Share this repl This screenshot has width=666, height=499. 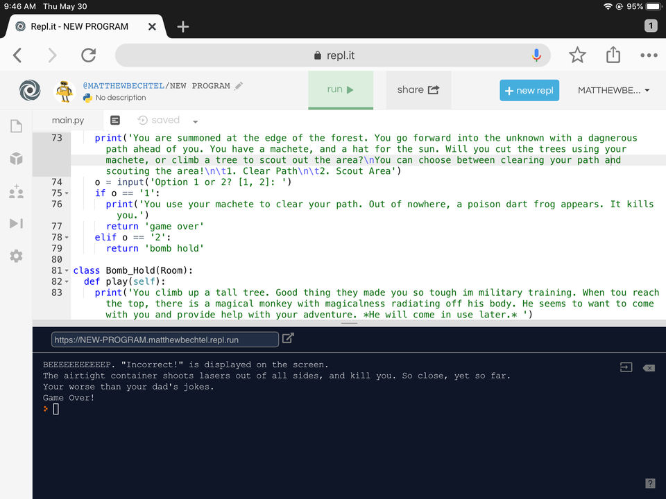(x=418, y=90)
